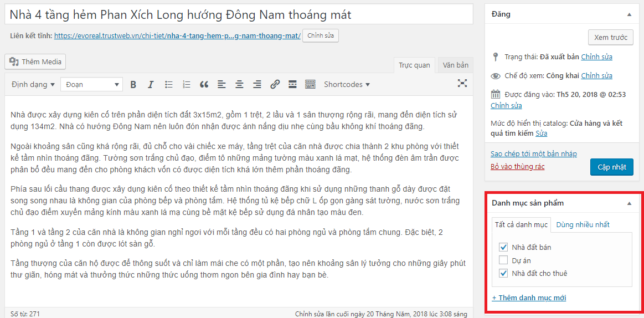Uncheck Nhà đất cho thuê category

click(503, 273)
